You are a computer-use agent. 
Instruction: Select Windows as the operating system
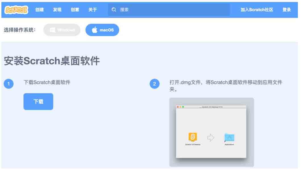[x=62, y=30]
